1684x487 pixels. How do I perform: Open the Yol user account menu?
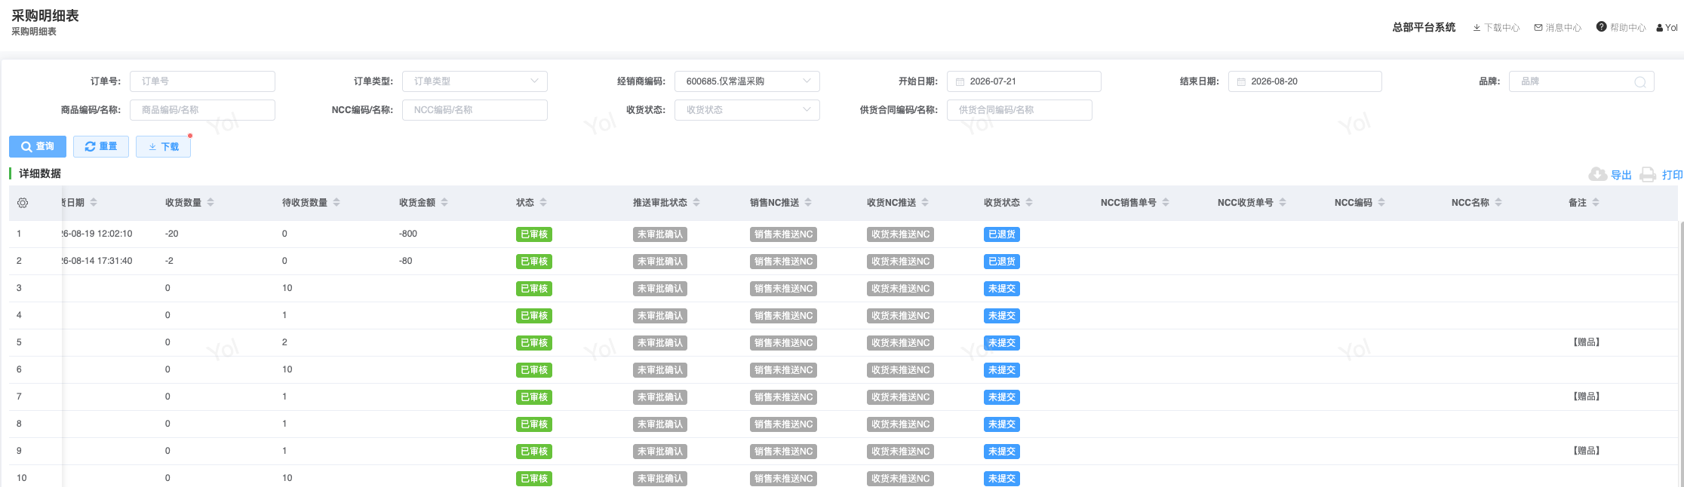tap(1667, 28)
